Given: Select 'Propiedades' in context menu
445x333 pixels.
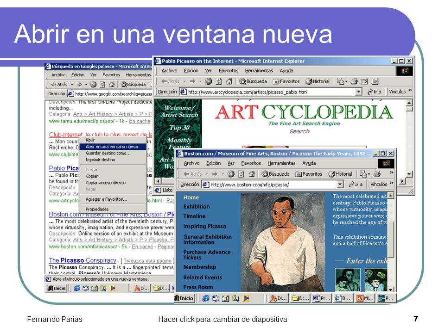Looking at the screenshot, I should pyautogui.click(x=112, y=209).
